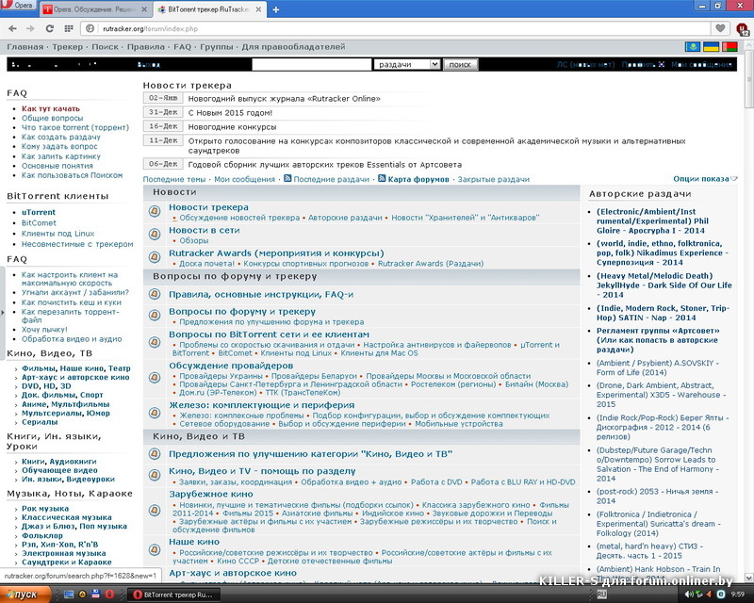The width and height of the screenshot is (754, 603).
Task: Open the Трекер menu item
Action: 67,46
